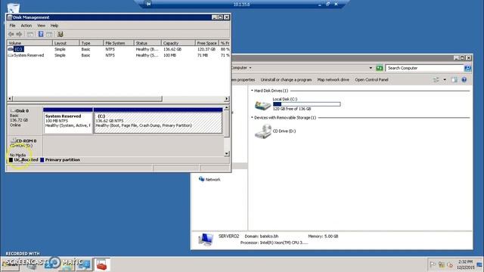Click Map network drive
Image resolution: width=484 pixels, height=272 pixels.
click(333, 80)
